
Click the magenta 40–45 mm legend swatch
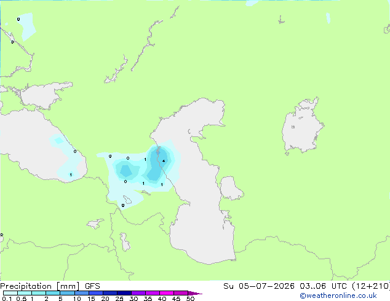pos(167,293)
